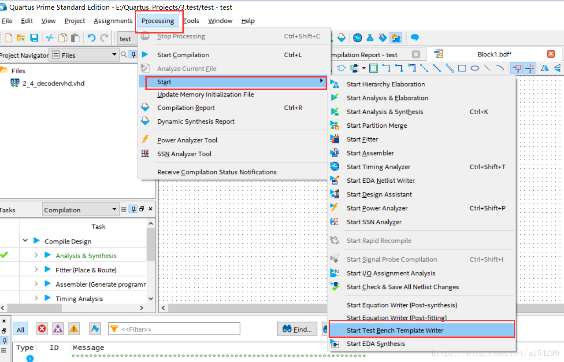Toggle the highlighted chip planner toolbar button
The height and width of the screenshot is (362, 564).
pyautogui.click(x=396, y=38)
